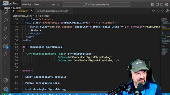Expand the BlazingPizza.Client breadcrumb
This screenshot has height=95, width=170.
click(22, 16)
